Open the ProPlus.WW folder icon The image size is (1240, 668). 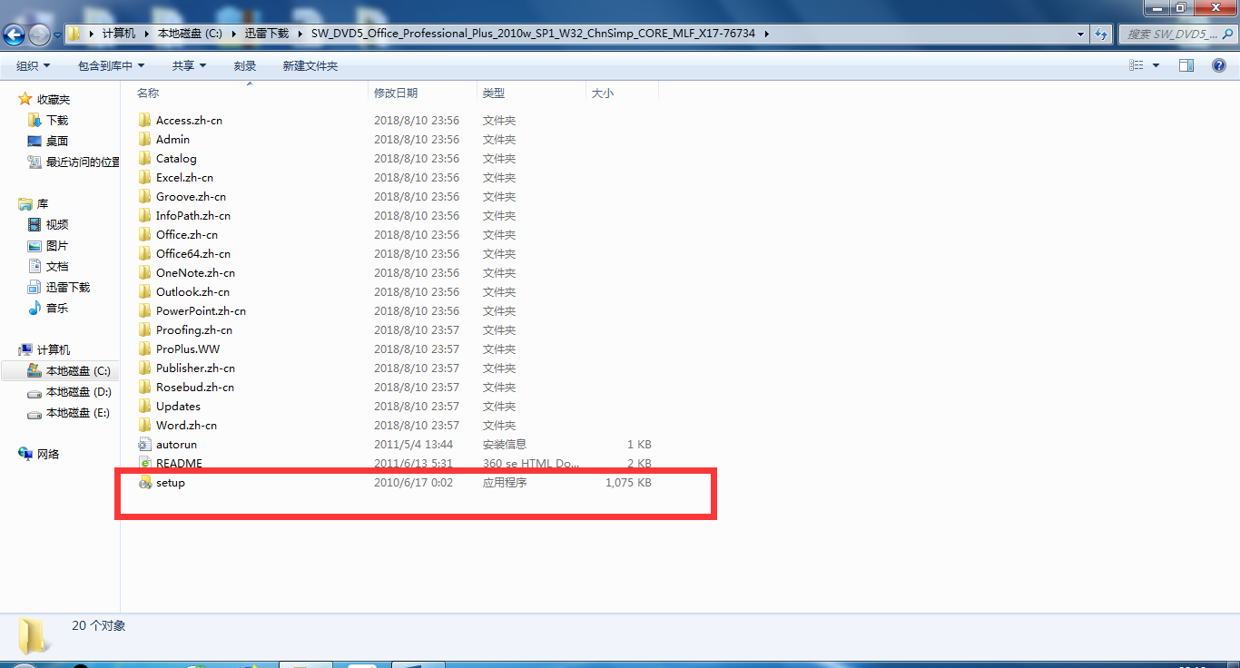144,349
